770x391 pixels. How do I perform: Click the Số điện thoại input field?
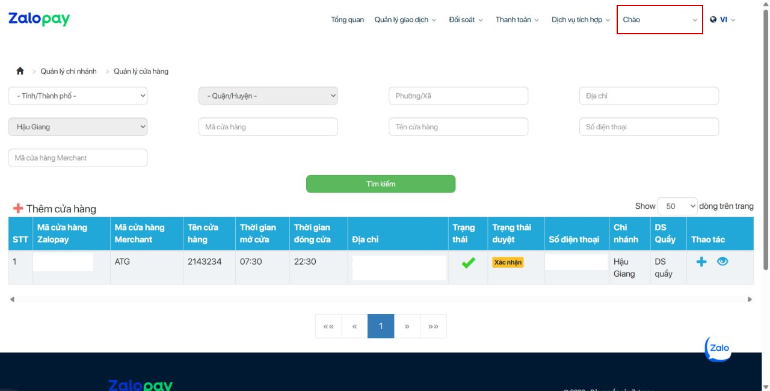(649, 127)
